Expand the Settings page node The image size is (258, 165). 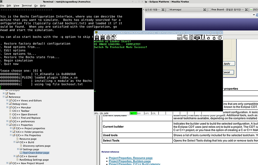[18, 149]
